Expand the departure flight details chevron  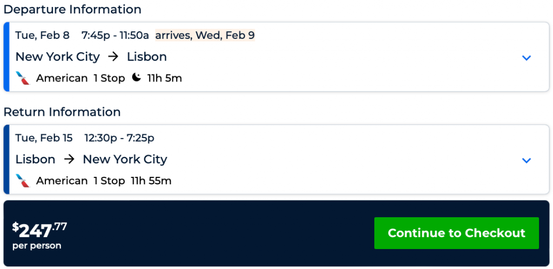[527, 58]
